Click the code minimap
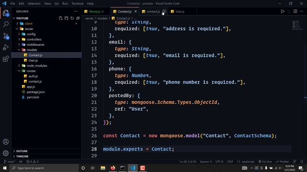Image resolution: width=307 pixels, height=172 pixels. point(297,25)
